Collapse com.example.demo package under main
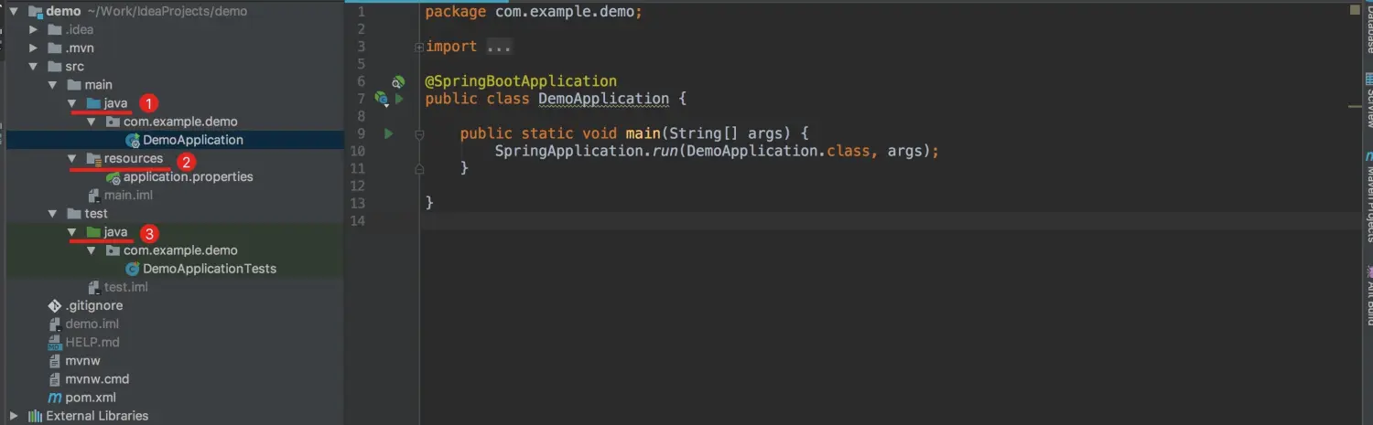This screenshot has height=425, width=1373. pos(92,122)
